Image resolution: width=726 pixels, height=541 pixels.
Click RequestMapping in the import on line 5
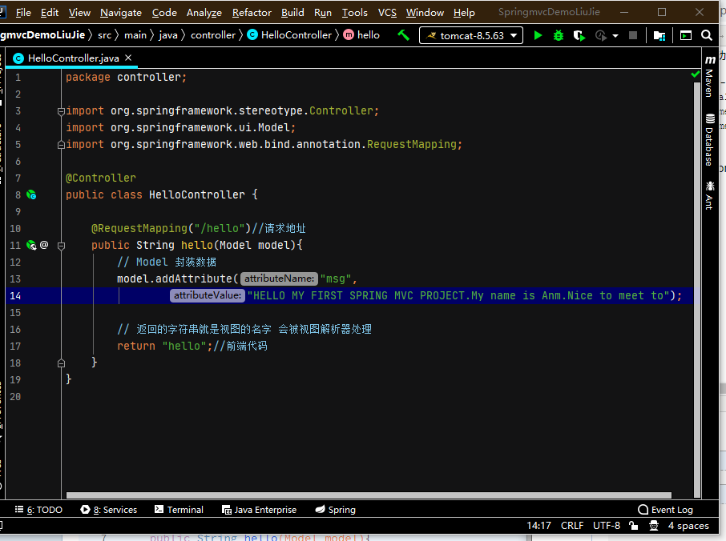click(x=412, y=144)
